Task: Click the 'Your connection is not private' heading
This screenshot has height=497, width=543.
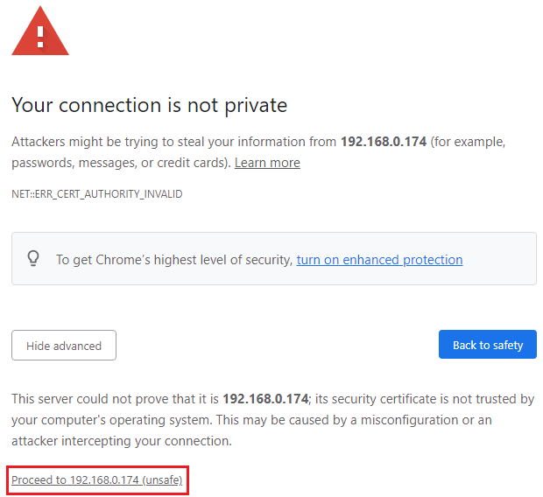Action: (149, 106)
